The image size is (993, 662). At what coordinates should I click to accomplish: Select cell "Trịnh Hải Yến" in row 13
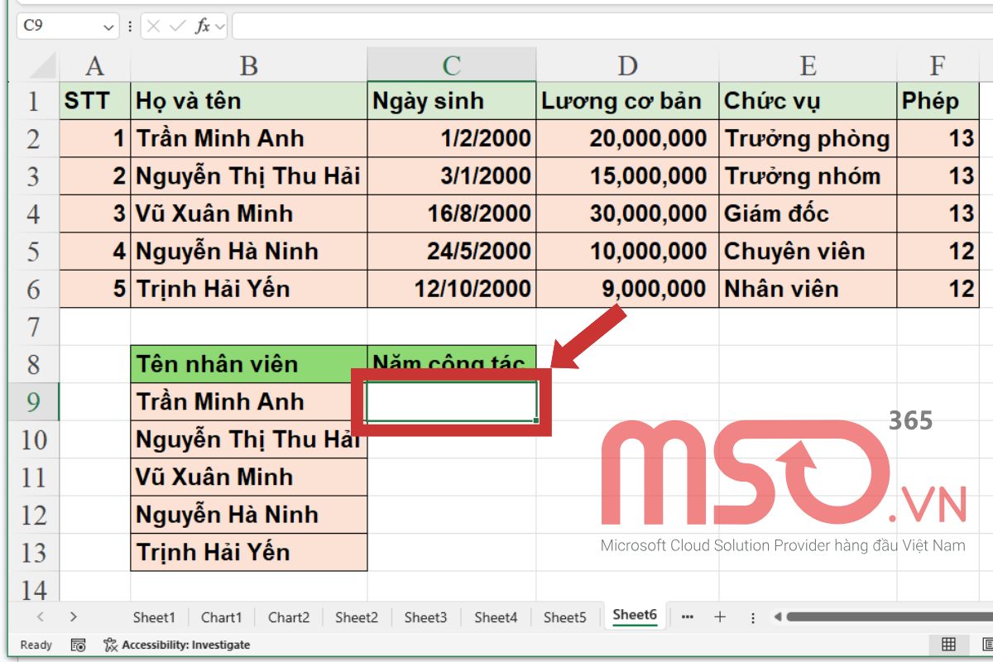(249, 553)
